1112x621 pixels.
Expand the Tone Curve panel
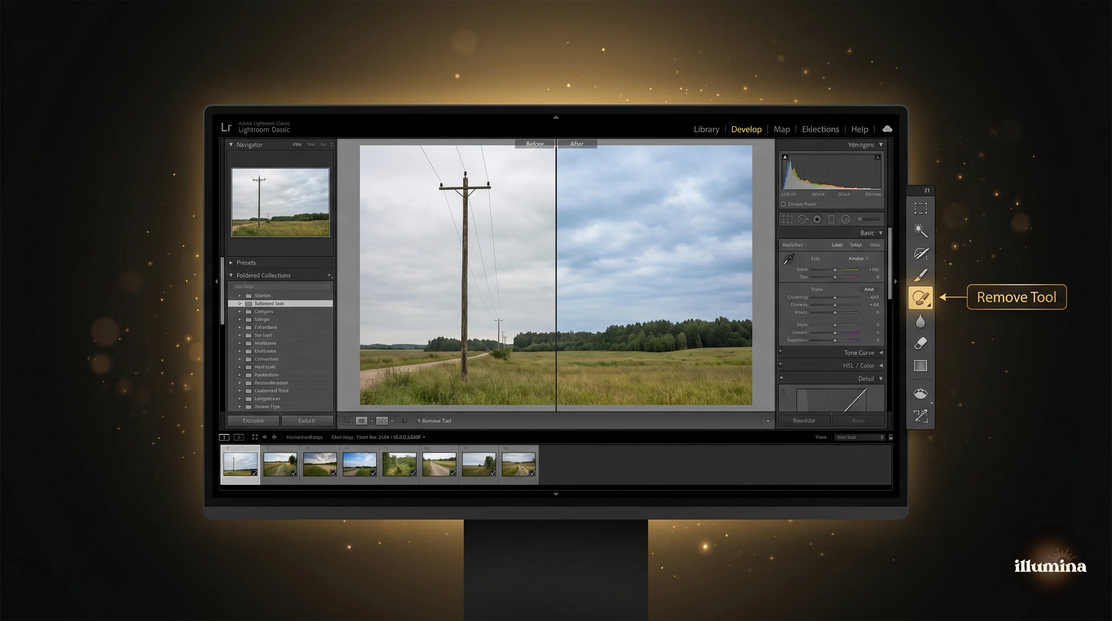[x=859, y=353]
